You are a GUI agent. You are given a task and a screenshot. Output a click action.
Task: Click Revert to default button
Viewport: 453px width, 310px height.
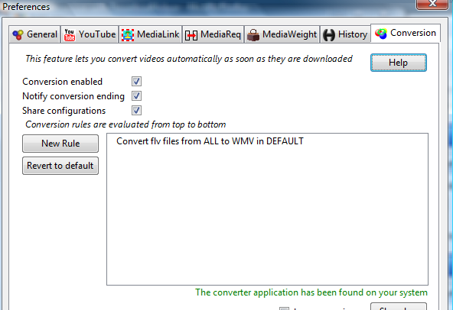coord(60,166)
